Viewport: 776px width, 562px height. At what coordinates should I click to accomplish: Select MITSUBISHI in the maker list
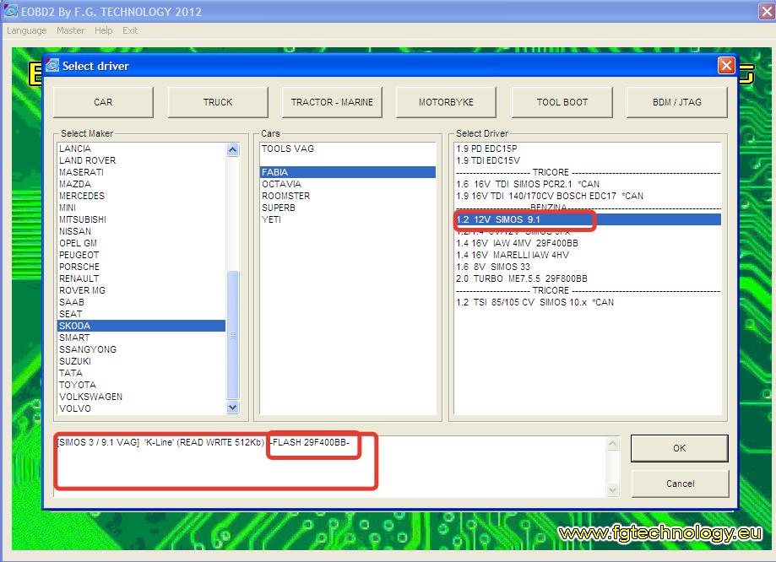tap(142, 220)
